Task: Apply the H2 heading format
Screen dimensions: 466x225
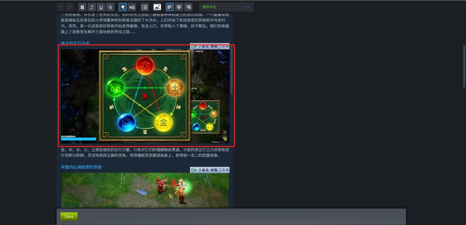Action: [x=132, y=7]
